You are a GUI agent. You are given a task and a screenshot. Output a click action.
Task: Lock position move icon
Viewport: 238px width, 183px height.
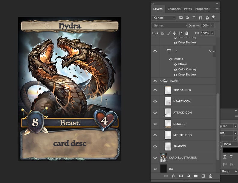pos(175,33)
